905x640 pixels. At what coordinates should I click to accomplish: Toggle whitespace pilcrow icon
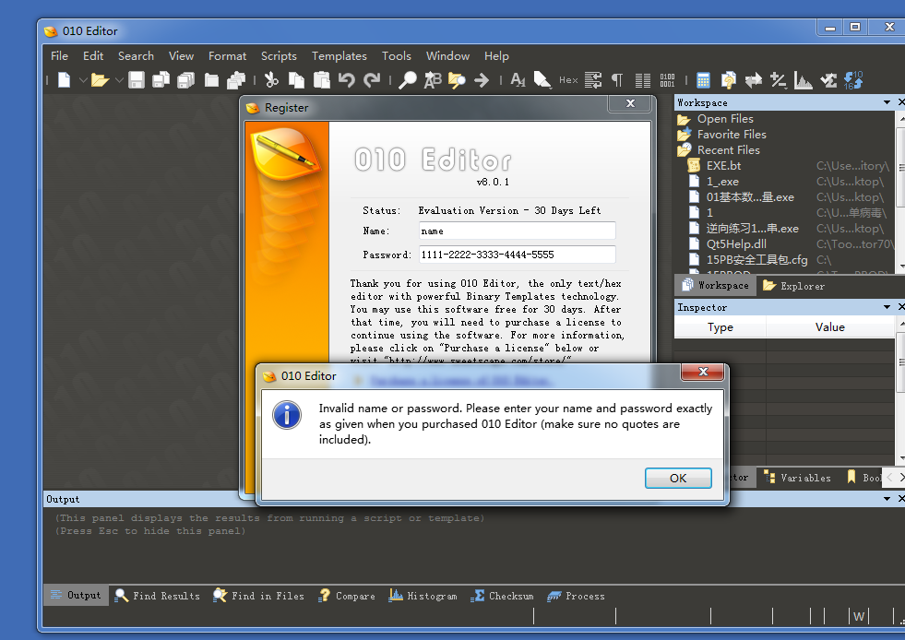pos(617,80)
